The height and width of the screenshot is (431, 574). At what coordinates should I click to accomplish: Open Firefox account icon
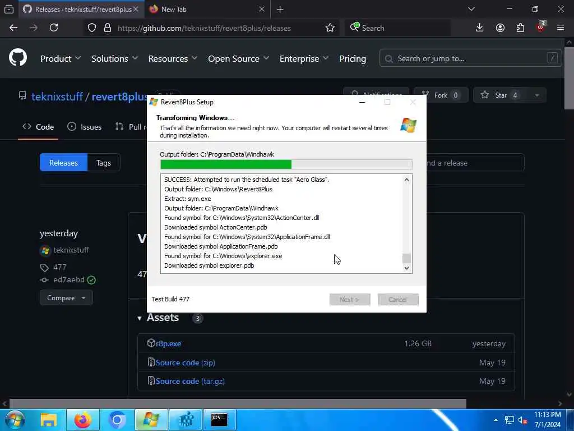coord(500,28)
